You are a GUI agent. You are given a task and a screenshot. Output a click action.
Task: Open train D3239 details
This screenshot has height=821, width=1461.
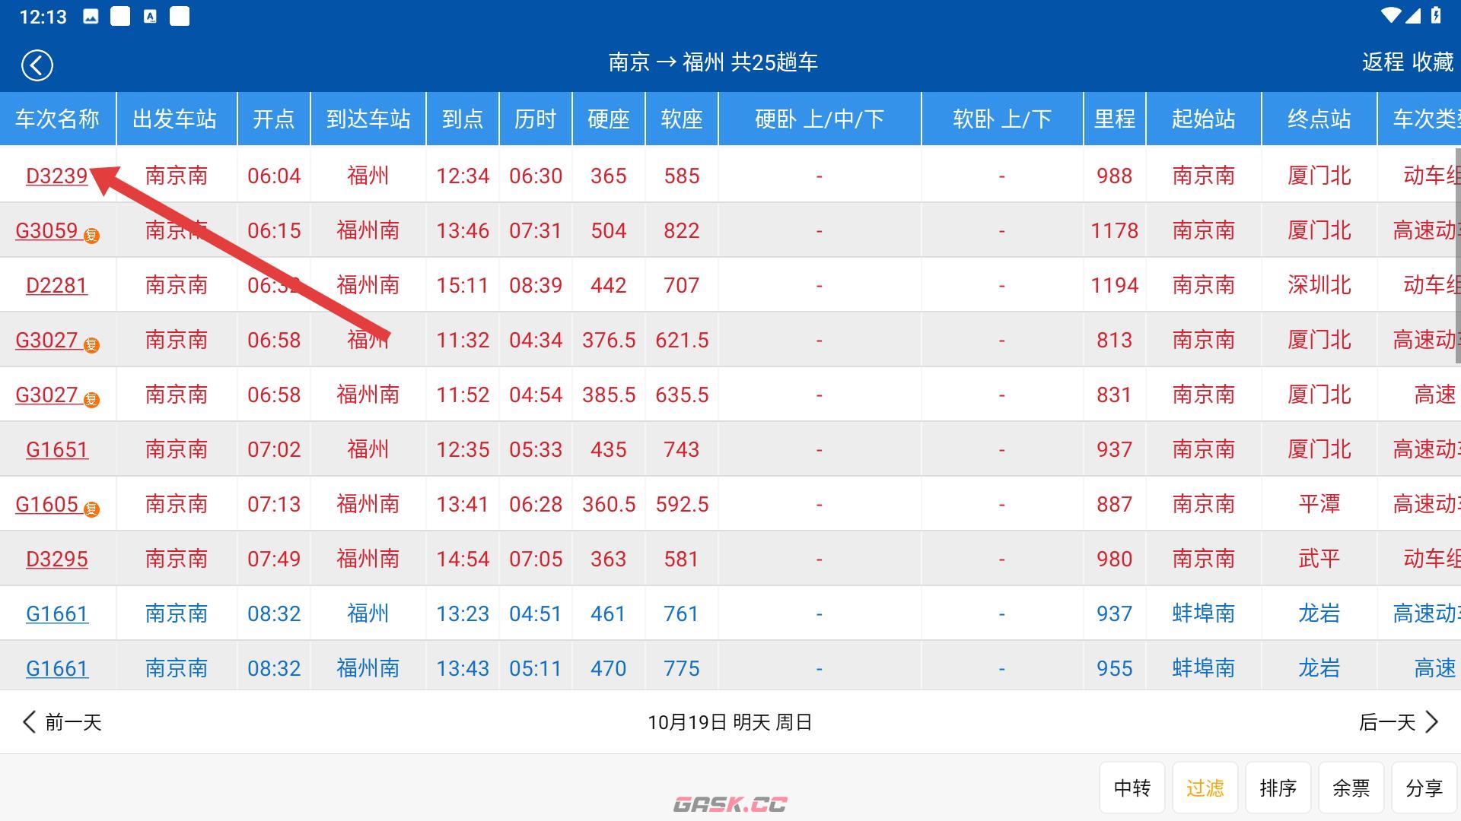point(56,176)
